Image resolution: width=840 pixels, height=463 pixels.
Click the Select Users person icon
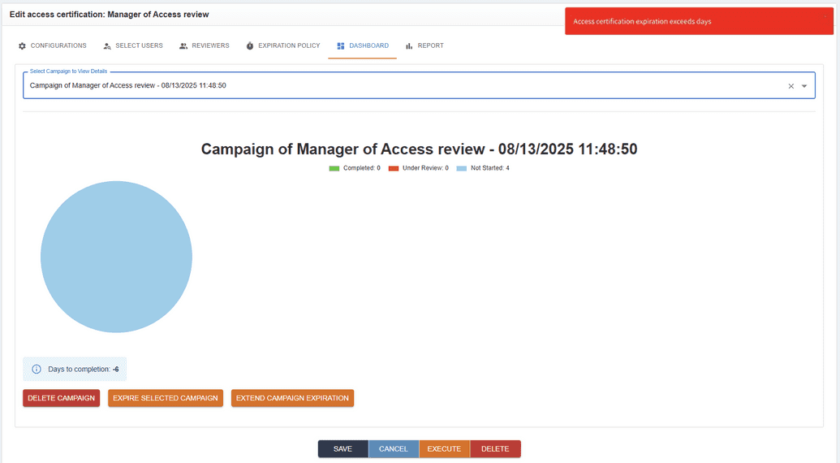tap(107, 46)
